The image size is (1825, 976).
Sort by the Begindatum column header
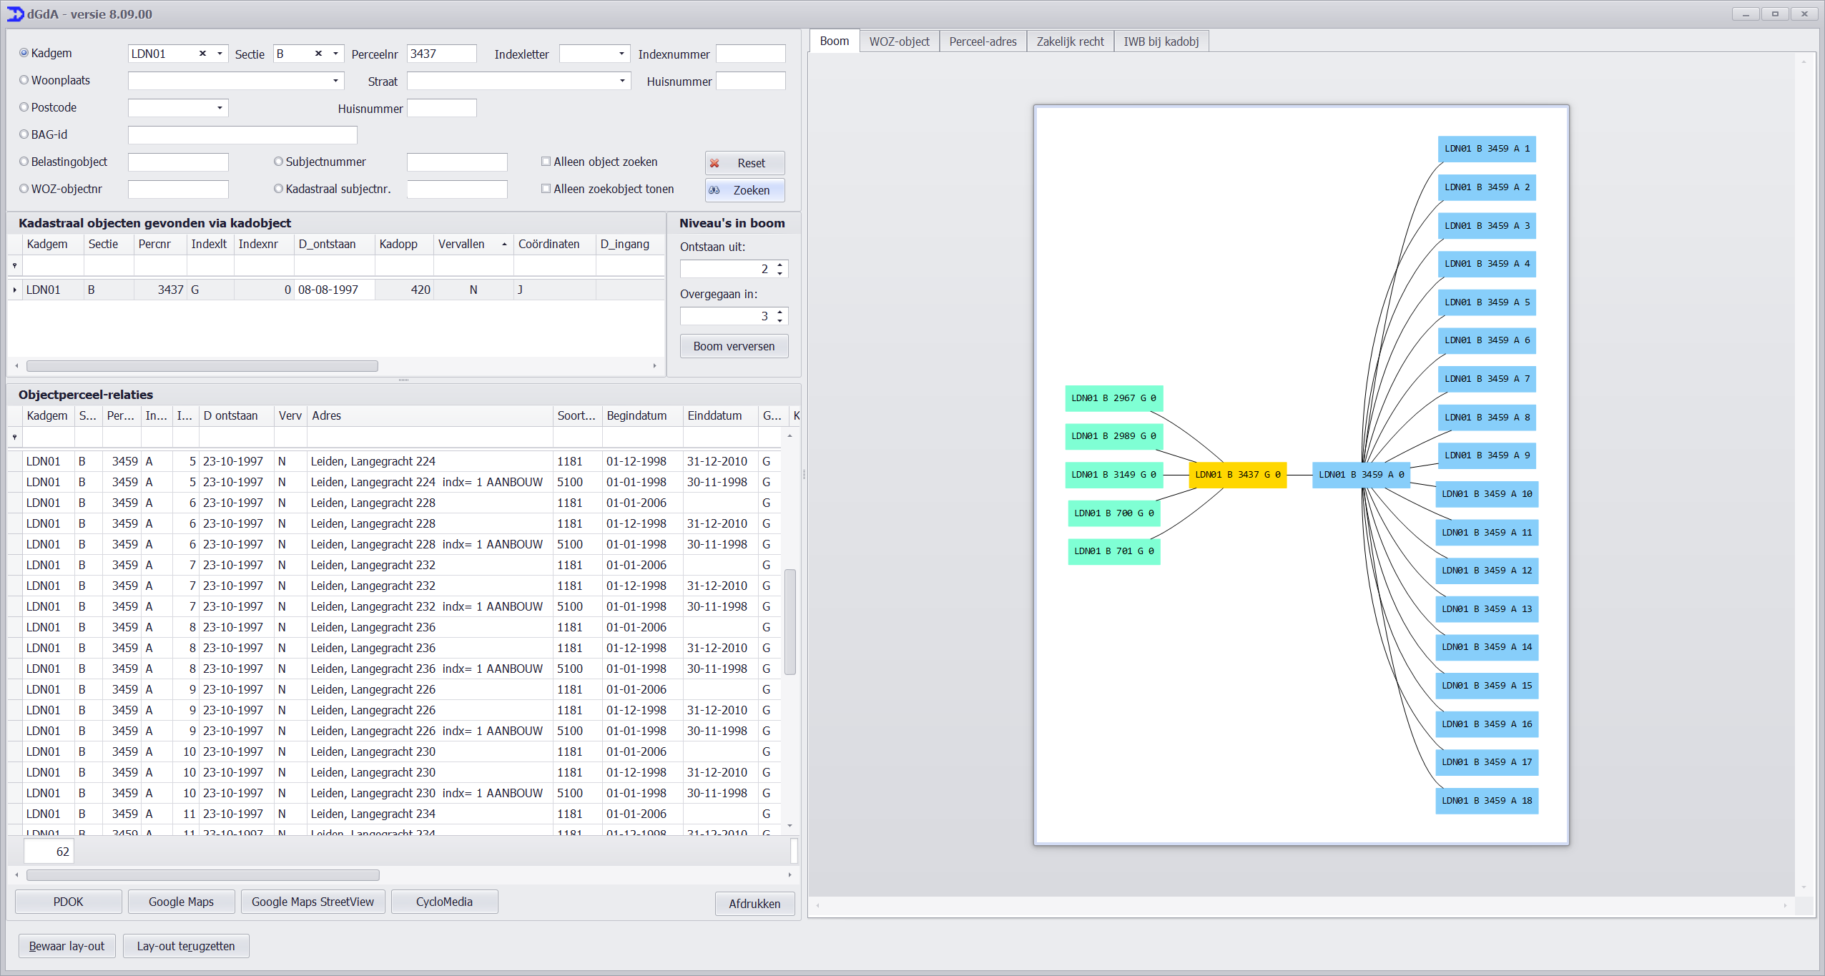[642, 416]
